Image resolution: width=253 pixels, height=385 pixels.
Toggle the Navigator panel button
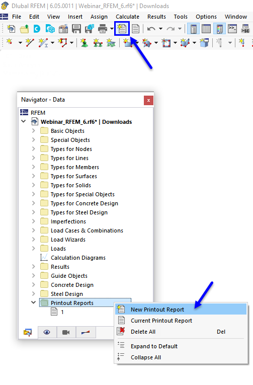(193, 29)
